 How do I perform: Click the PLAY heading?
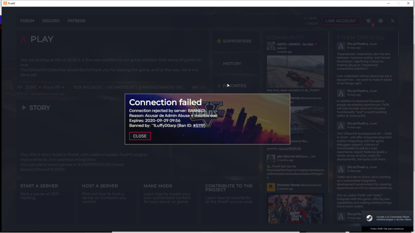point(42,39)
